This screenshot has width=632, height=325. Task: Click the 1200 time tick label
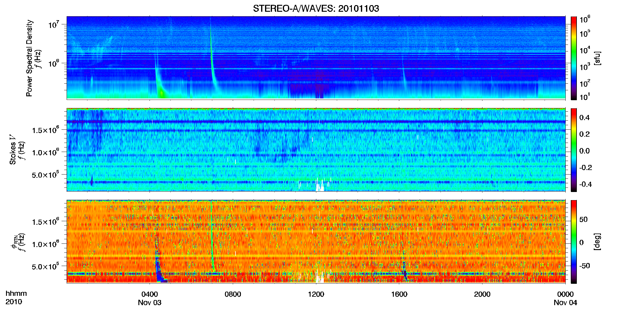tap(316, 294)
